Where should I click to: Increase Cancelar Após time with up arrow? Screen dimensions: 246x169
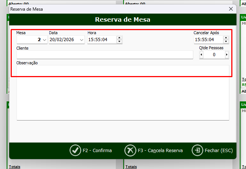tap(226, 38)
